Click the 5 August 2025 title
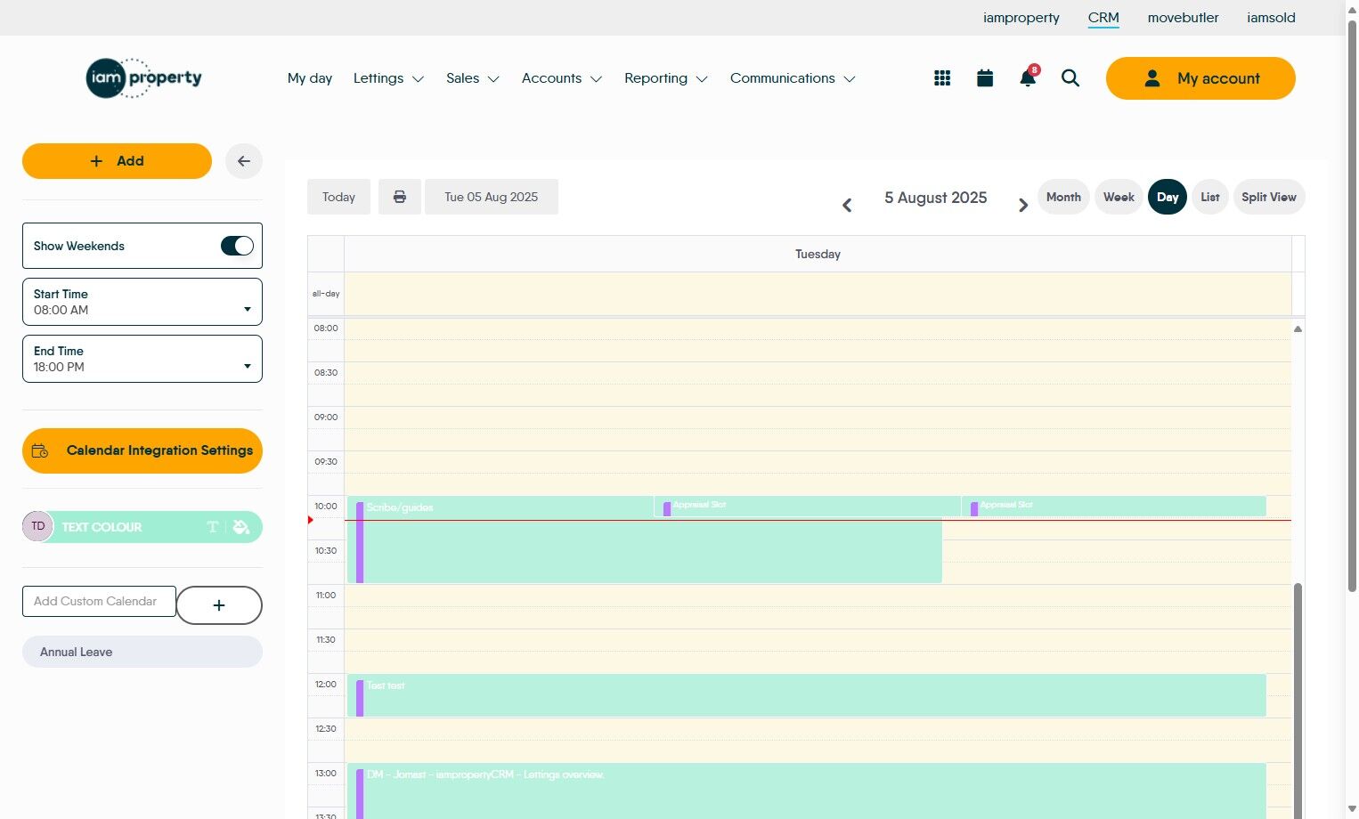Image resolution: width=1359 pixels, height=819 pixels. tap(935, 198)
